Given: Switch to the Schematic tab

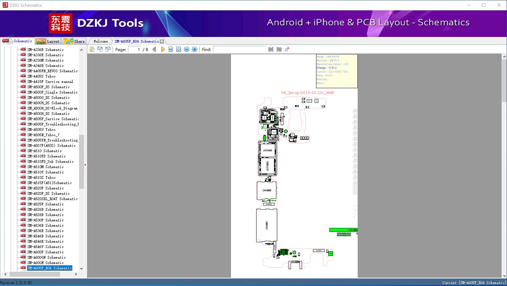Looking at the screenshot, I should point(17,41).
